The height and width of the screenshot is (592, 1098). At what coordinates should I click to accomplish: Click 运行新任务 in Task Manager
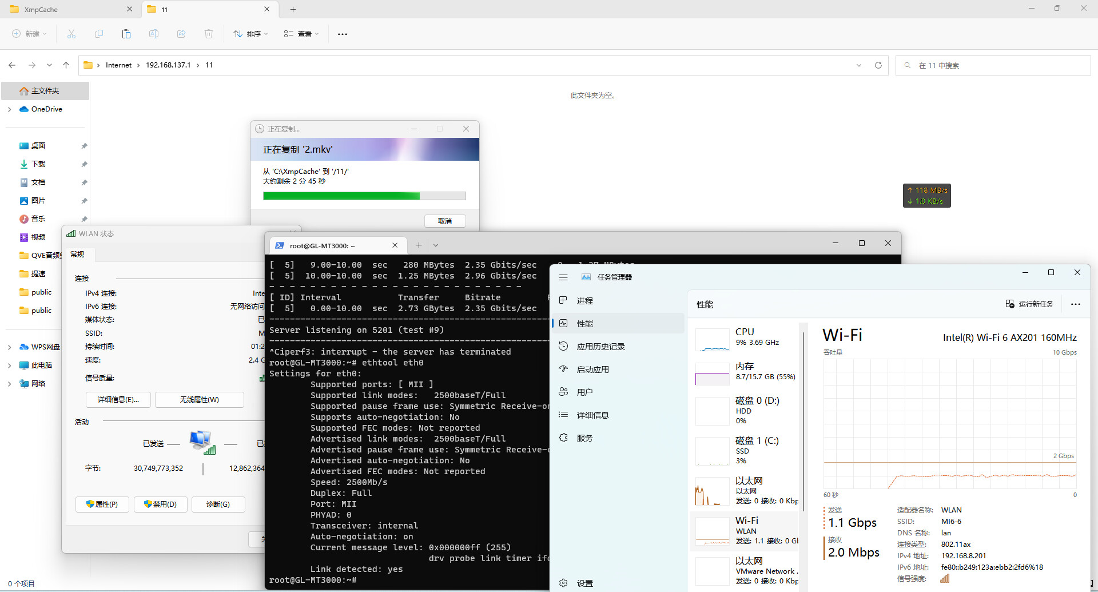click(x=1029, y=304)
